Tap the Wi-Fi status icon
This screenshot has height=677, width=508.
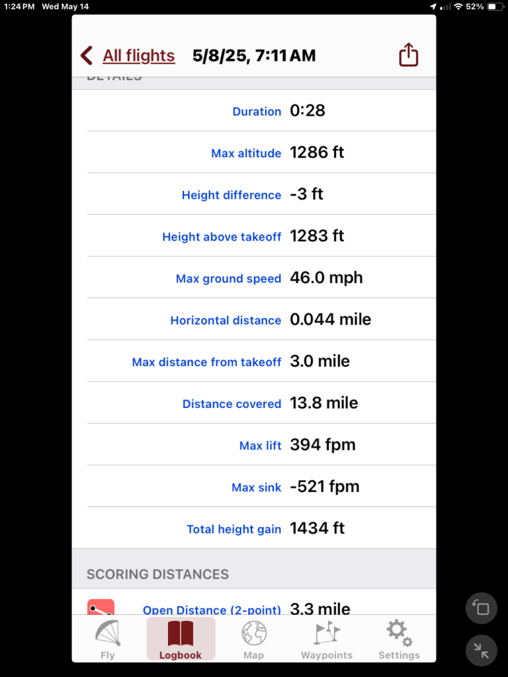tap(458, 7)
